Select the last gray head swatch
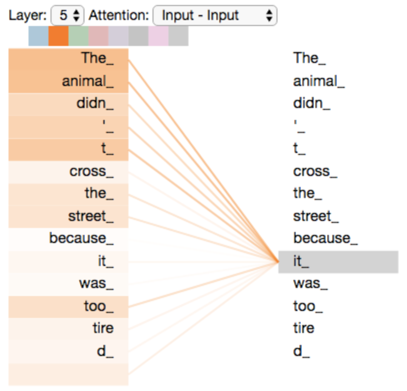This screenshot has width=407, height=391. [178, 36]
